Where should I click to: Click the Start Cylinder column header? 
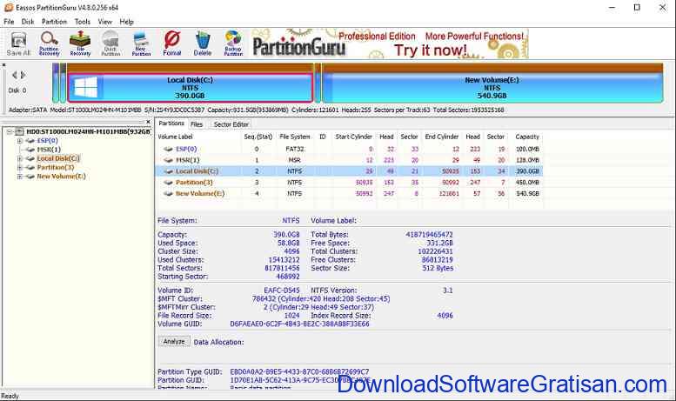click(353, 137)
